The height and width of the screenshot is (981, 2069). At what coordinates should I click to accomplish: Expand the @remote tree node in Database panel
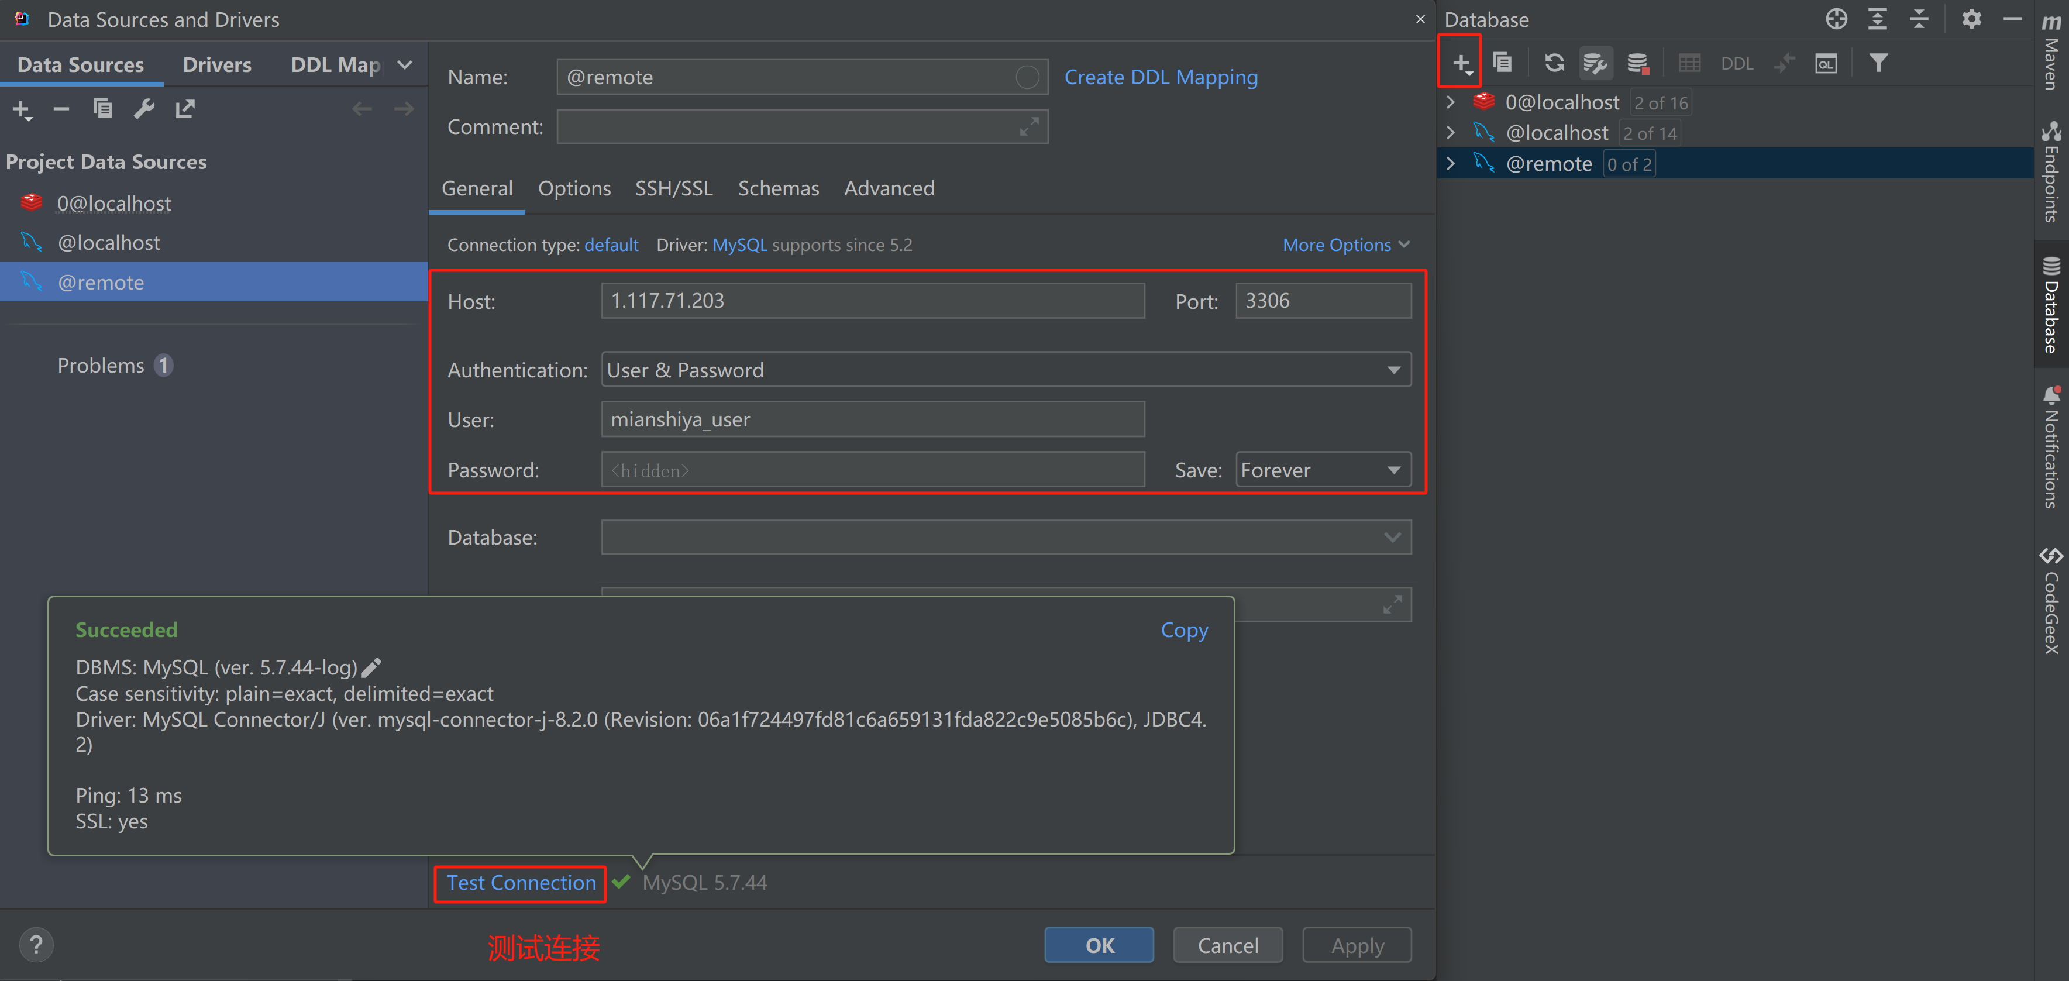[x=1451, y=164]
